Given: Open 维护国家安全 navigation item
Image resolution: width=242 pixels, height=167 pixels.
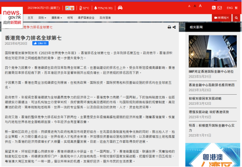Looking at the screenshot, I should [86, 18].
